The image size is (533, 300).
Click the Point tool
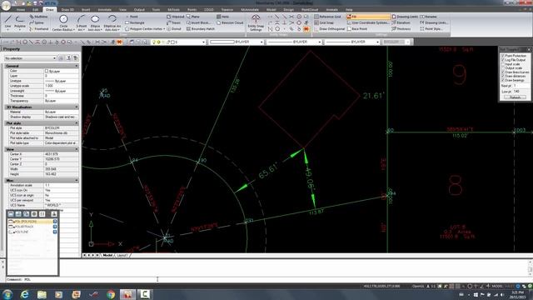coord(132,17)
